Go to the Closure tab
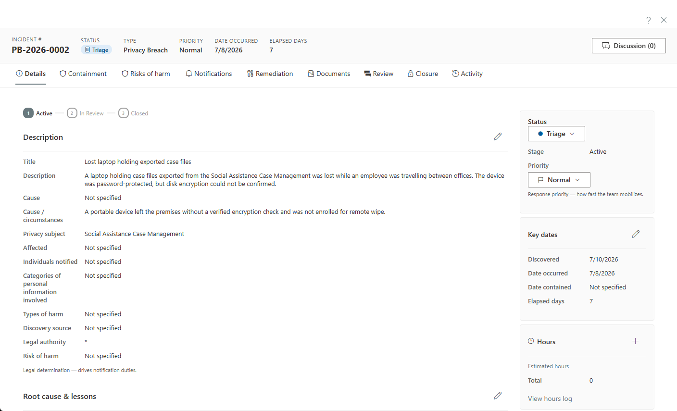The height and width of the screenshot is (411, 677). 423,74
